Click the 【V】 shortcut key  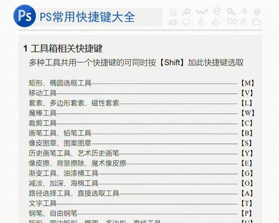click(247, 93)
